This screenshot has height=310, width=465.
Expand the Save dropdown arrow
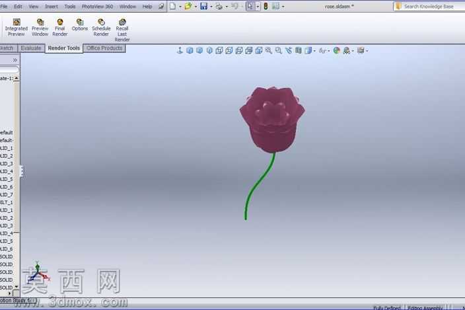211,7
